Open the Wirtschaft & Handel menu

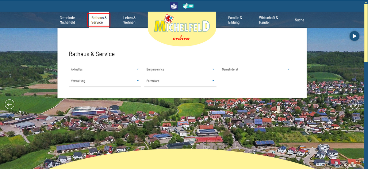(269, 20)
